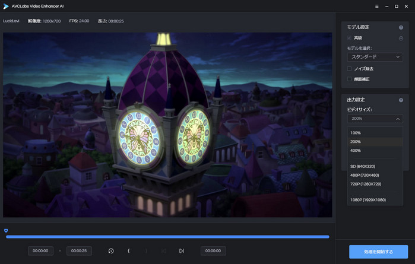The height and width of the screenshot is (264, 415).
Task: Click the Lucid.avi file name
Action: click(x=11, y=21)
